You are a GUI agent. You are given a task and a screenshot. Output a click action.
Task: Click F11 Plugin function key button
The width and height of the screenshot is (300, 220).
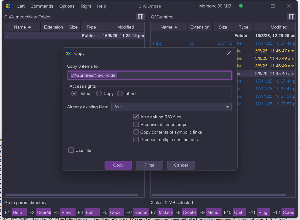(264, 212)
